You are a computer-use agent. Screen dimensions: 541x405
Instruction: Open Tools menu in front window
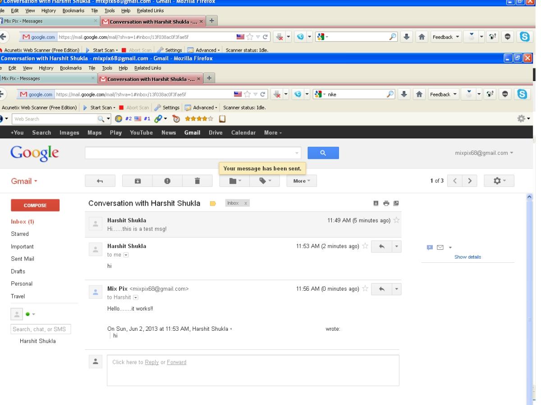(107, 68)
